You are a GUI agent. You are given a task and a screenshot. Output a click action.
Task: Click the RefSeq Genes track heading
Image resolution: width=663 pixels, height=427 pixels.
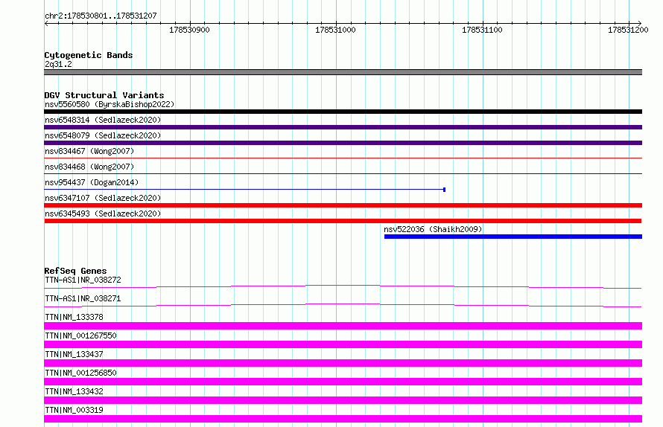(75, 271)
